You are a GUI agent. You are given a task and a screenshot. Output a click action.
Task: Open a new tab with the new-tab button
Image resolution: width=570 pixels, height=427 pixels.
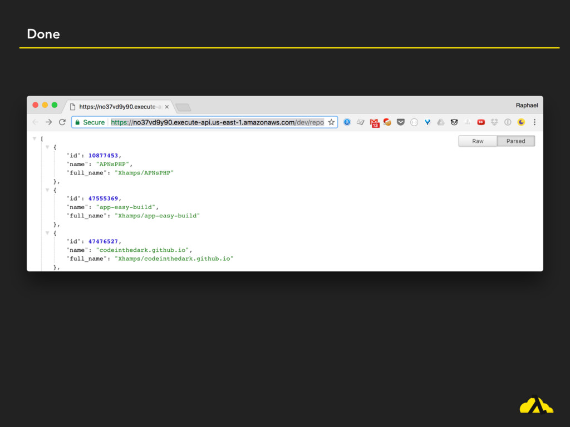click(x=183, y=107)
